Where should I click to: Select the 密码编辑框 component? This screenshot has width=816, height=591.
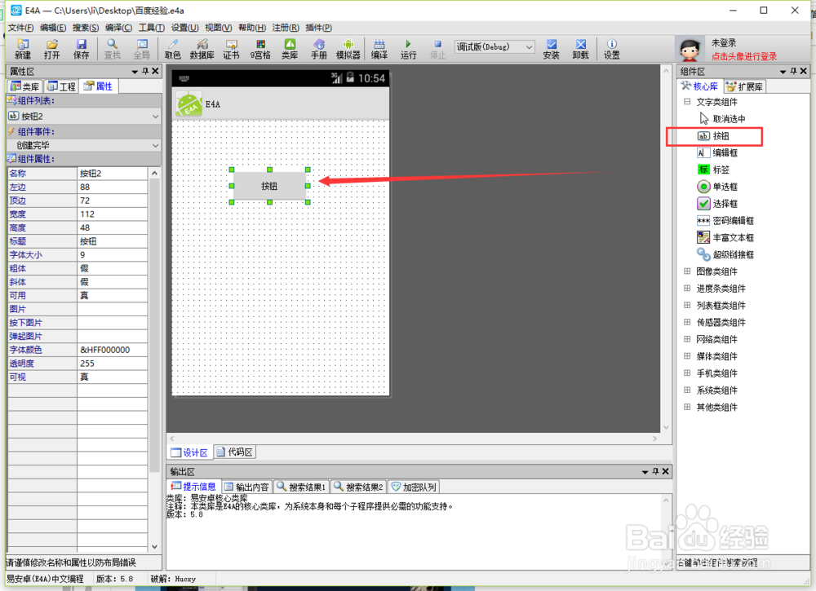point(725,221)
